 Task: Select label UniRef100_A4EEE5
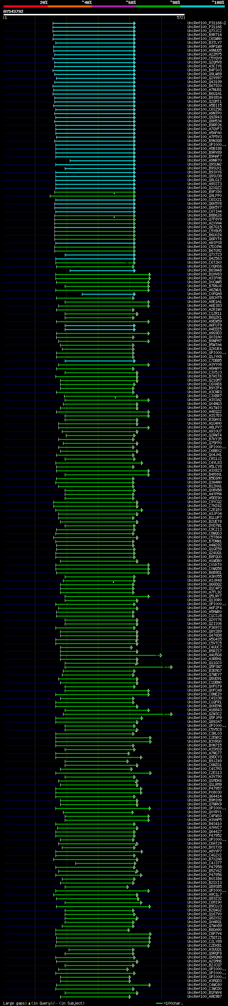click(204, 329)
